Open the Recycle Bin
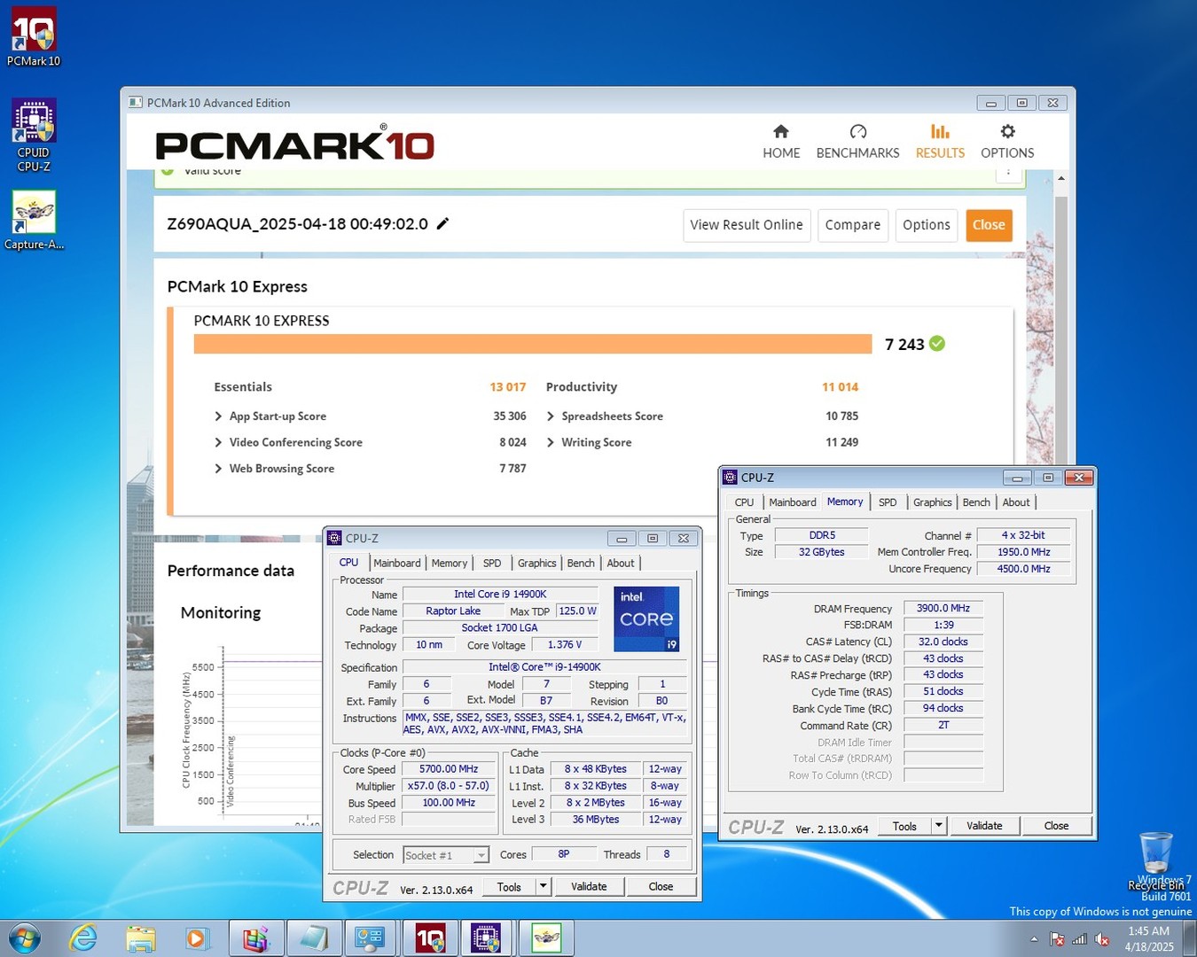Viewport: 1197px width, 957px height. point(1156,861)
